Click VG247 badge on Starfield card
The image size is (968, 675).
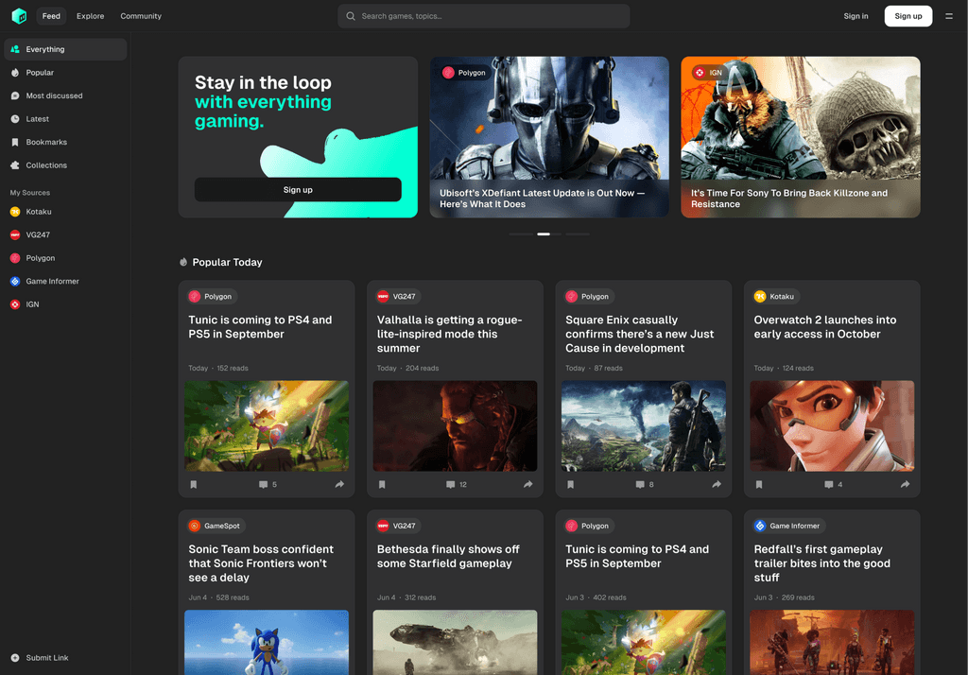(x=396, y=527)
